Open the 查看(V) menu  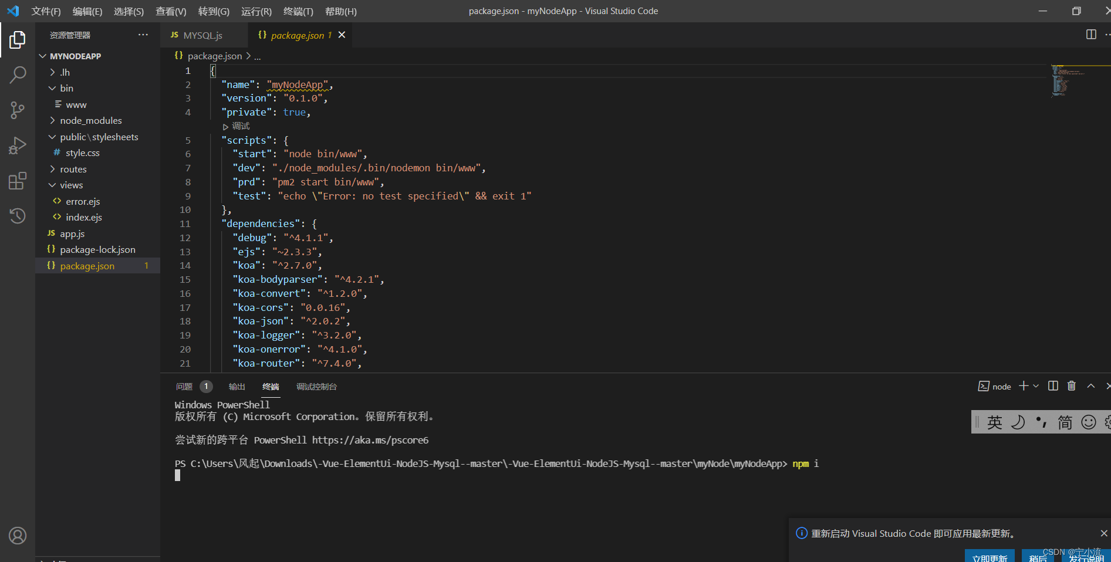tap(171, 11)
